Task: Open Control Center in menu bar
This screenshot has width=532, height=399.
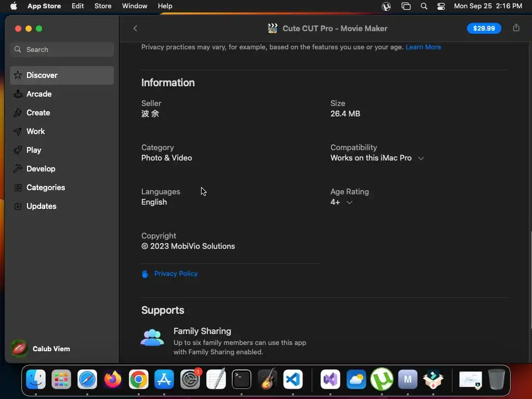Action: (x=441, y=6)
